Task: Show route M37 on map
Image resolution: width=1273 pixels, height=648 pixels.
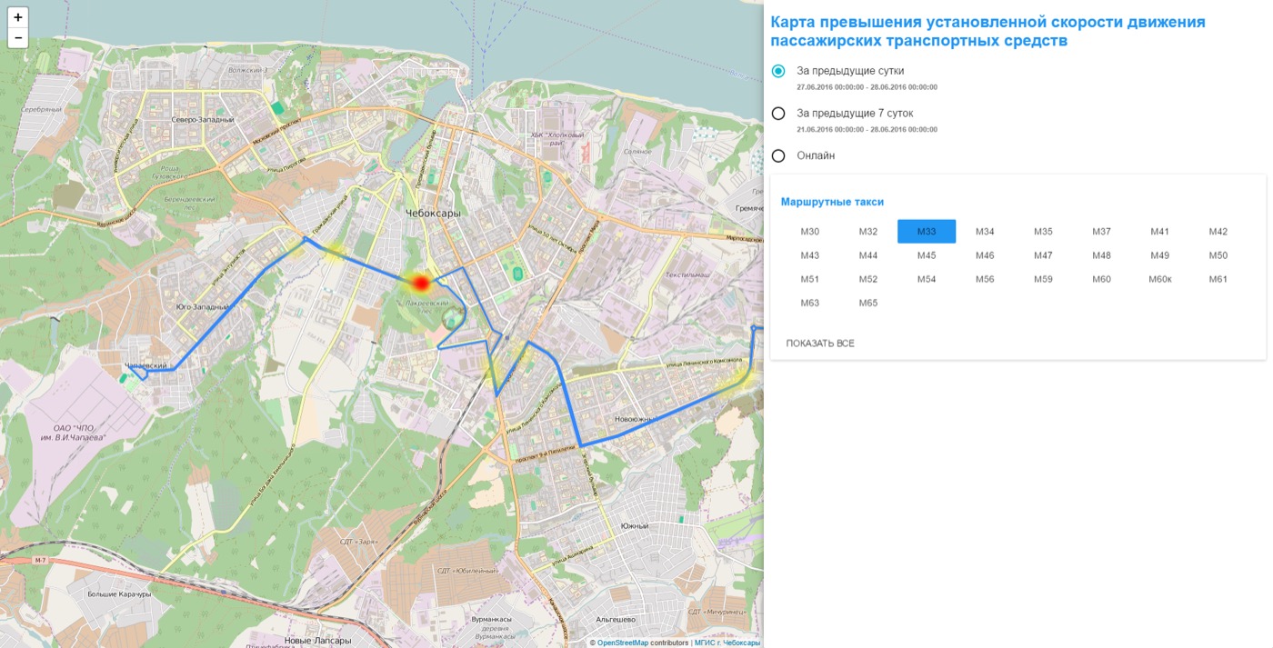Action: 1101,232
